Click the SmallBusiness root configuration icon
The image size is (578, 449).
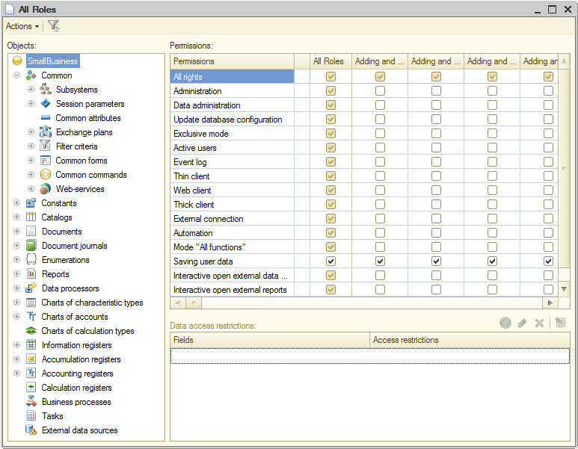tap(17, 61)
